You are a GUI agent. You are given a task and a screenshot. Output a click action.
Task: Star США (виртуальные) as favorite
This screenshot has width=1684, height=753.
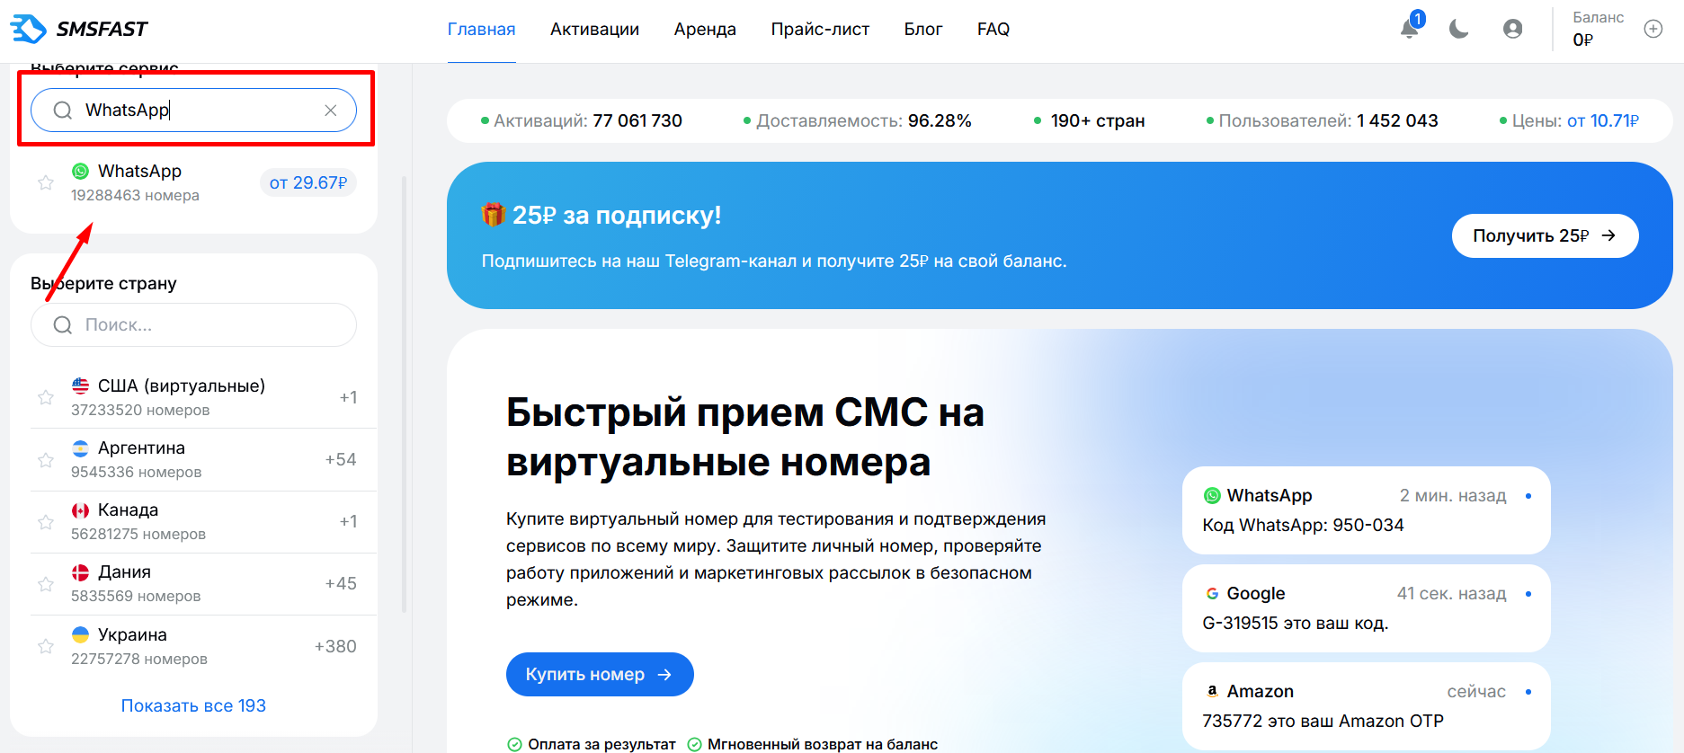[46, 397]
